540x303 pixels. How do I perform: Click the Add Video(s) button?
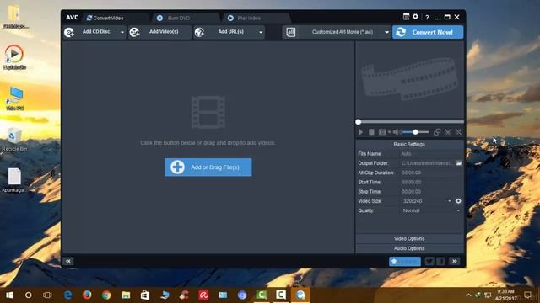pyautogui.click(x=159, y=32)
